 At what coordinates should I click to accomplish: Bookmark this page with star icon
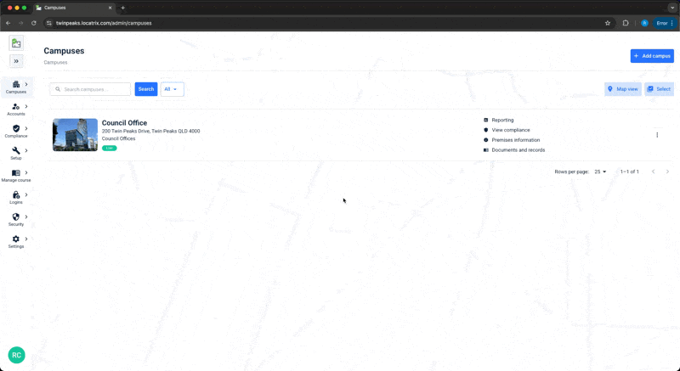[x=608, y=23]
